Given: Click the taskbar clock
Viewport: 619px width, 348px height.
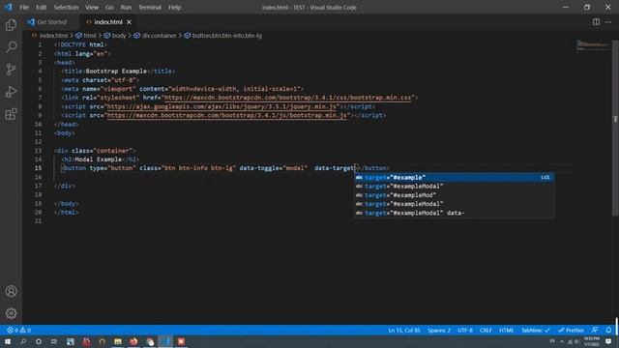Looking at the screenshot, I should pyautogui.click(x=591, y=341).
